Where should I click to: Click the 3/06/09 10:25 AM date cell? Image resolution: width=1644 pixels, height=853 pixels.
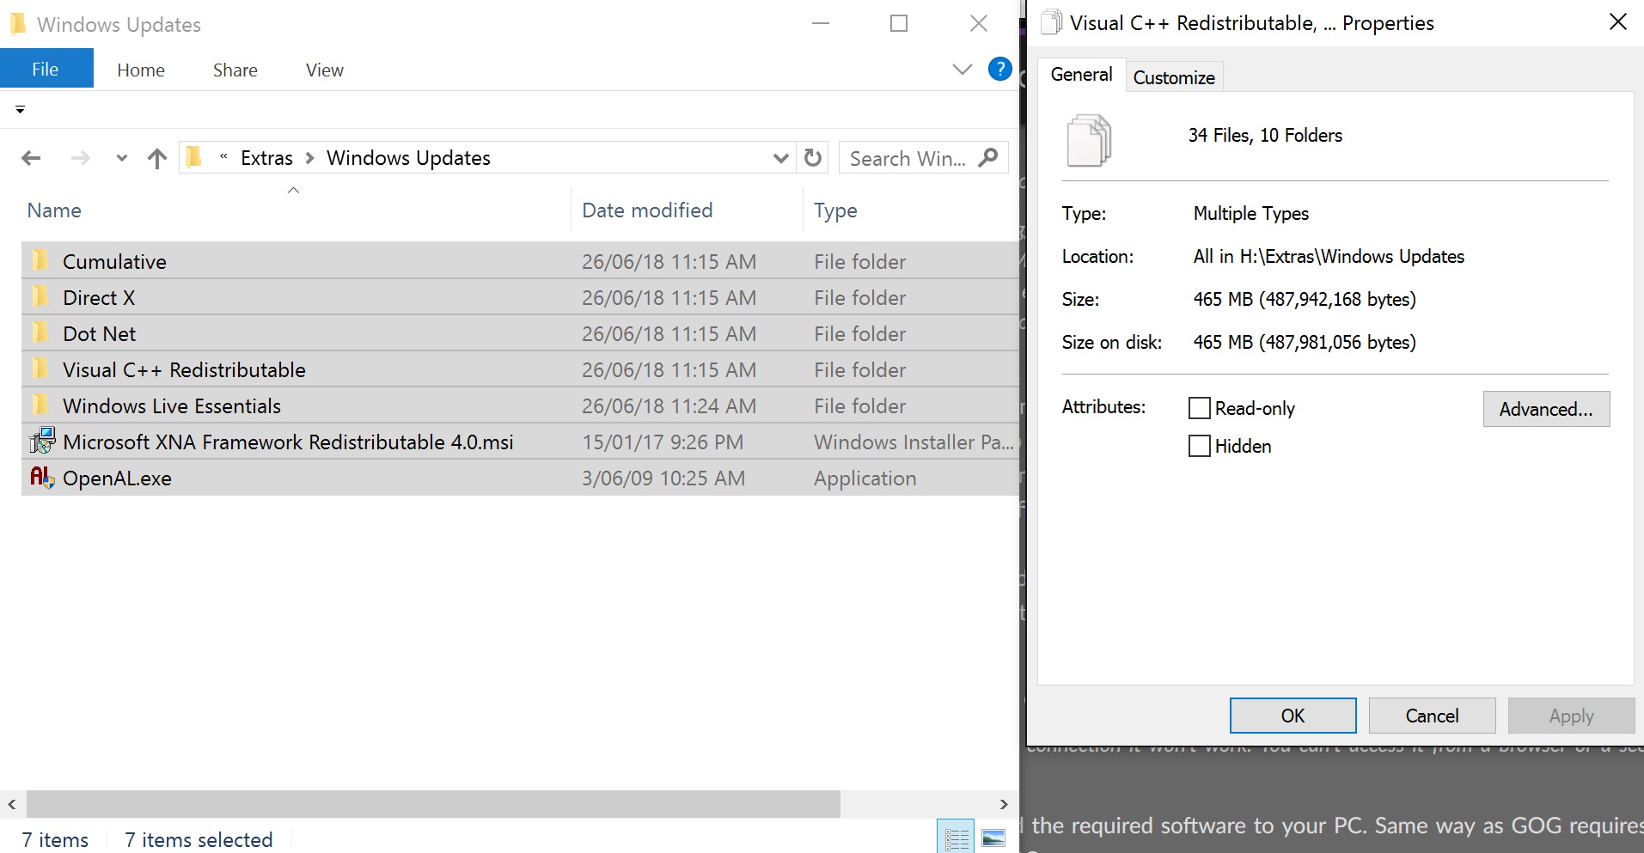(663, 478)
